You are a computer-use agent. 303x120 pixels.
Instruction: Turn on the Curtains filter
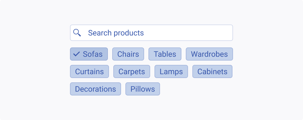[89, 71]
